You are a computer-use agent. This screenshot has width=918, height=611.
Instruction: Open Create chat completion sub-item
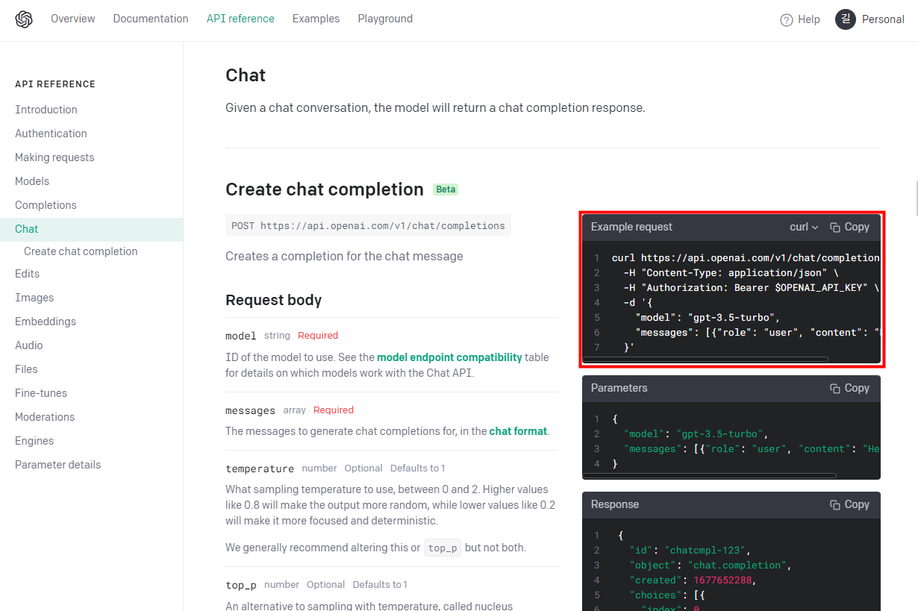(x=81, y=251)
